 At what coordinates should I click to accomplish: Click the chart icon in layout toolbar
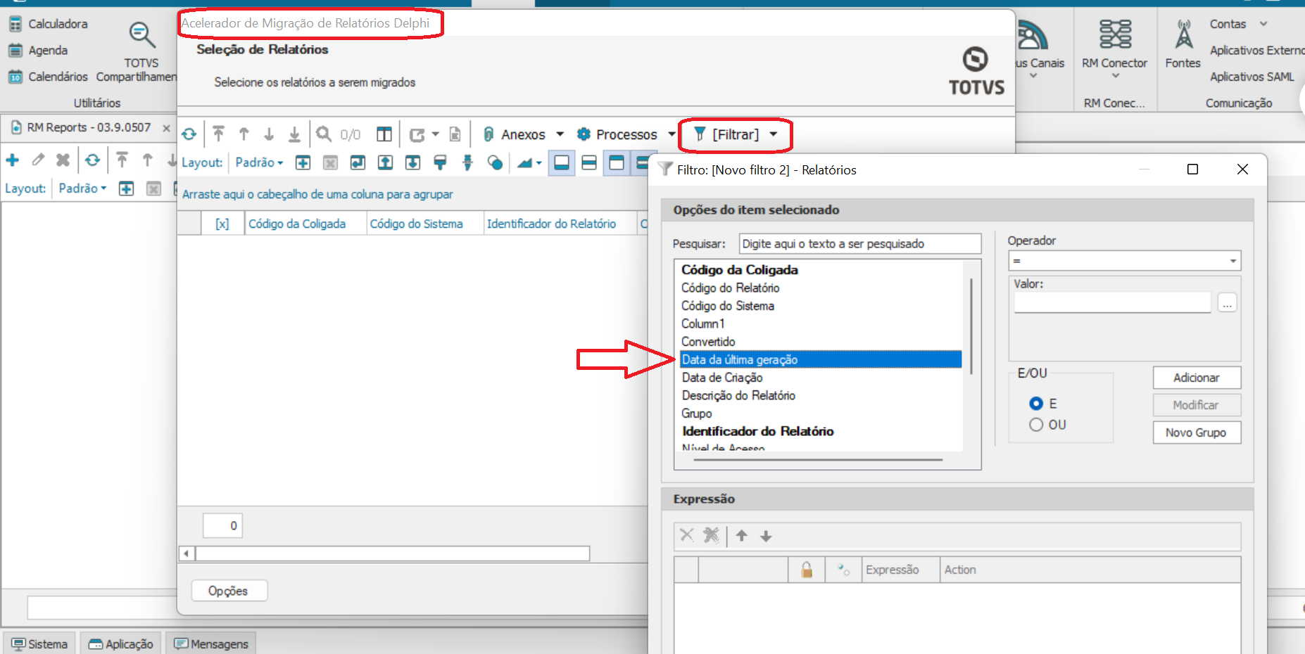tap(524, 162)
